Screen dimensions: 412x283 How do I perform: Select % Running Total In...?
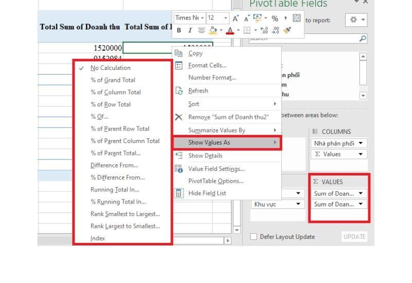[x=123, y=202]
